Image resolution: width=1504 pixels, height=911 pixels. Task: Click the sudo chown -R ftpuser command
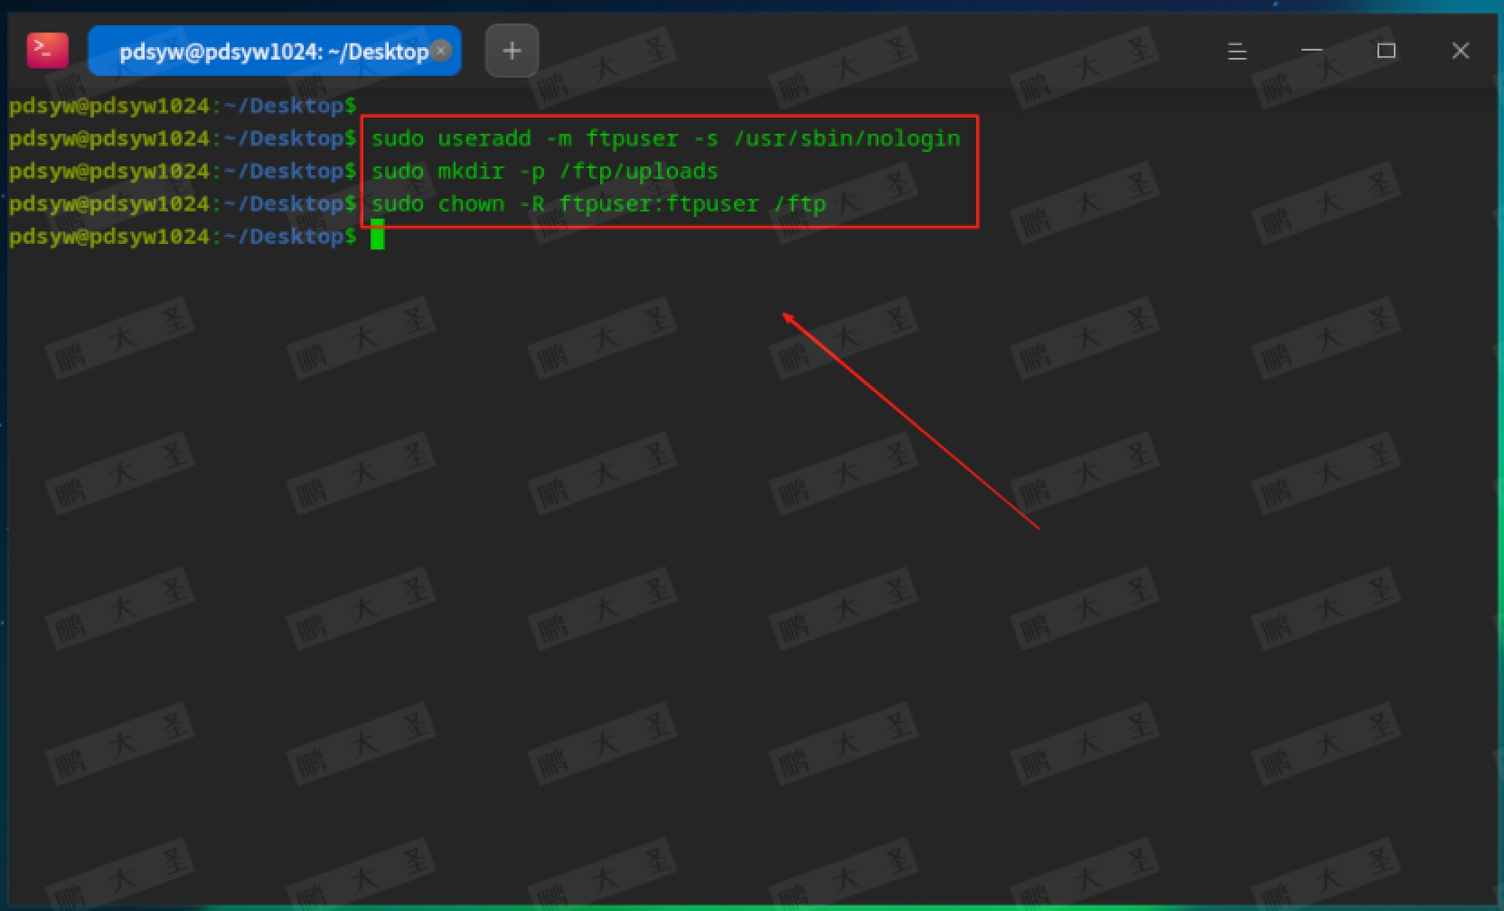point(597,203)
